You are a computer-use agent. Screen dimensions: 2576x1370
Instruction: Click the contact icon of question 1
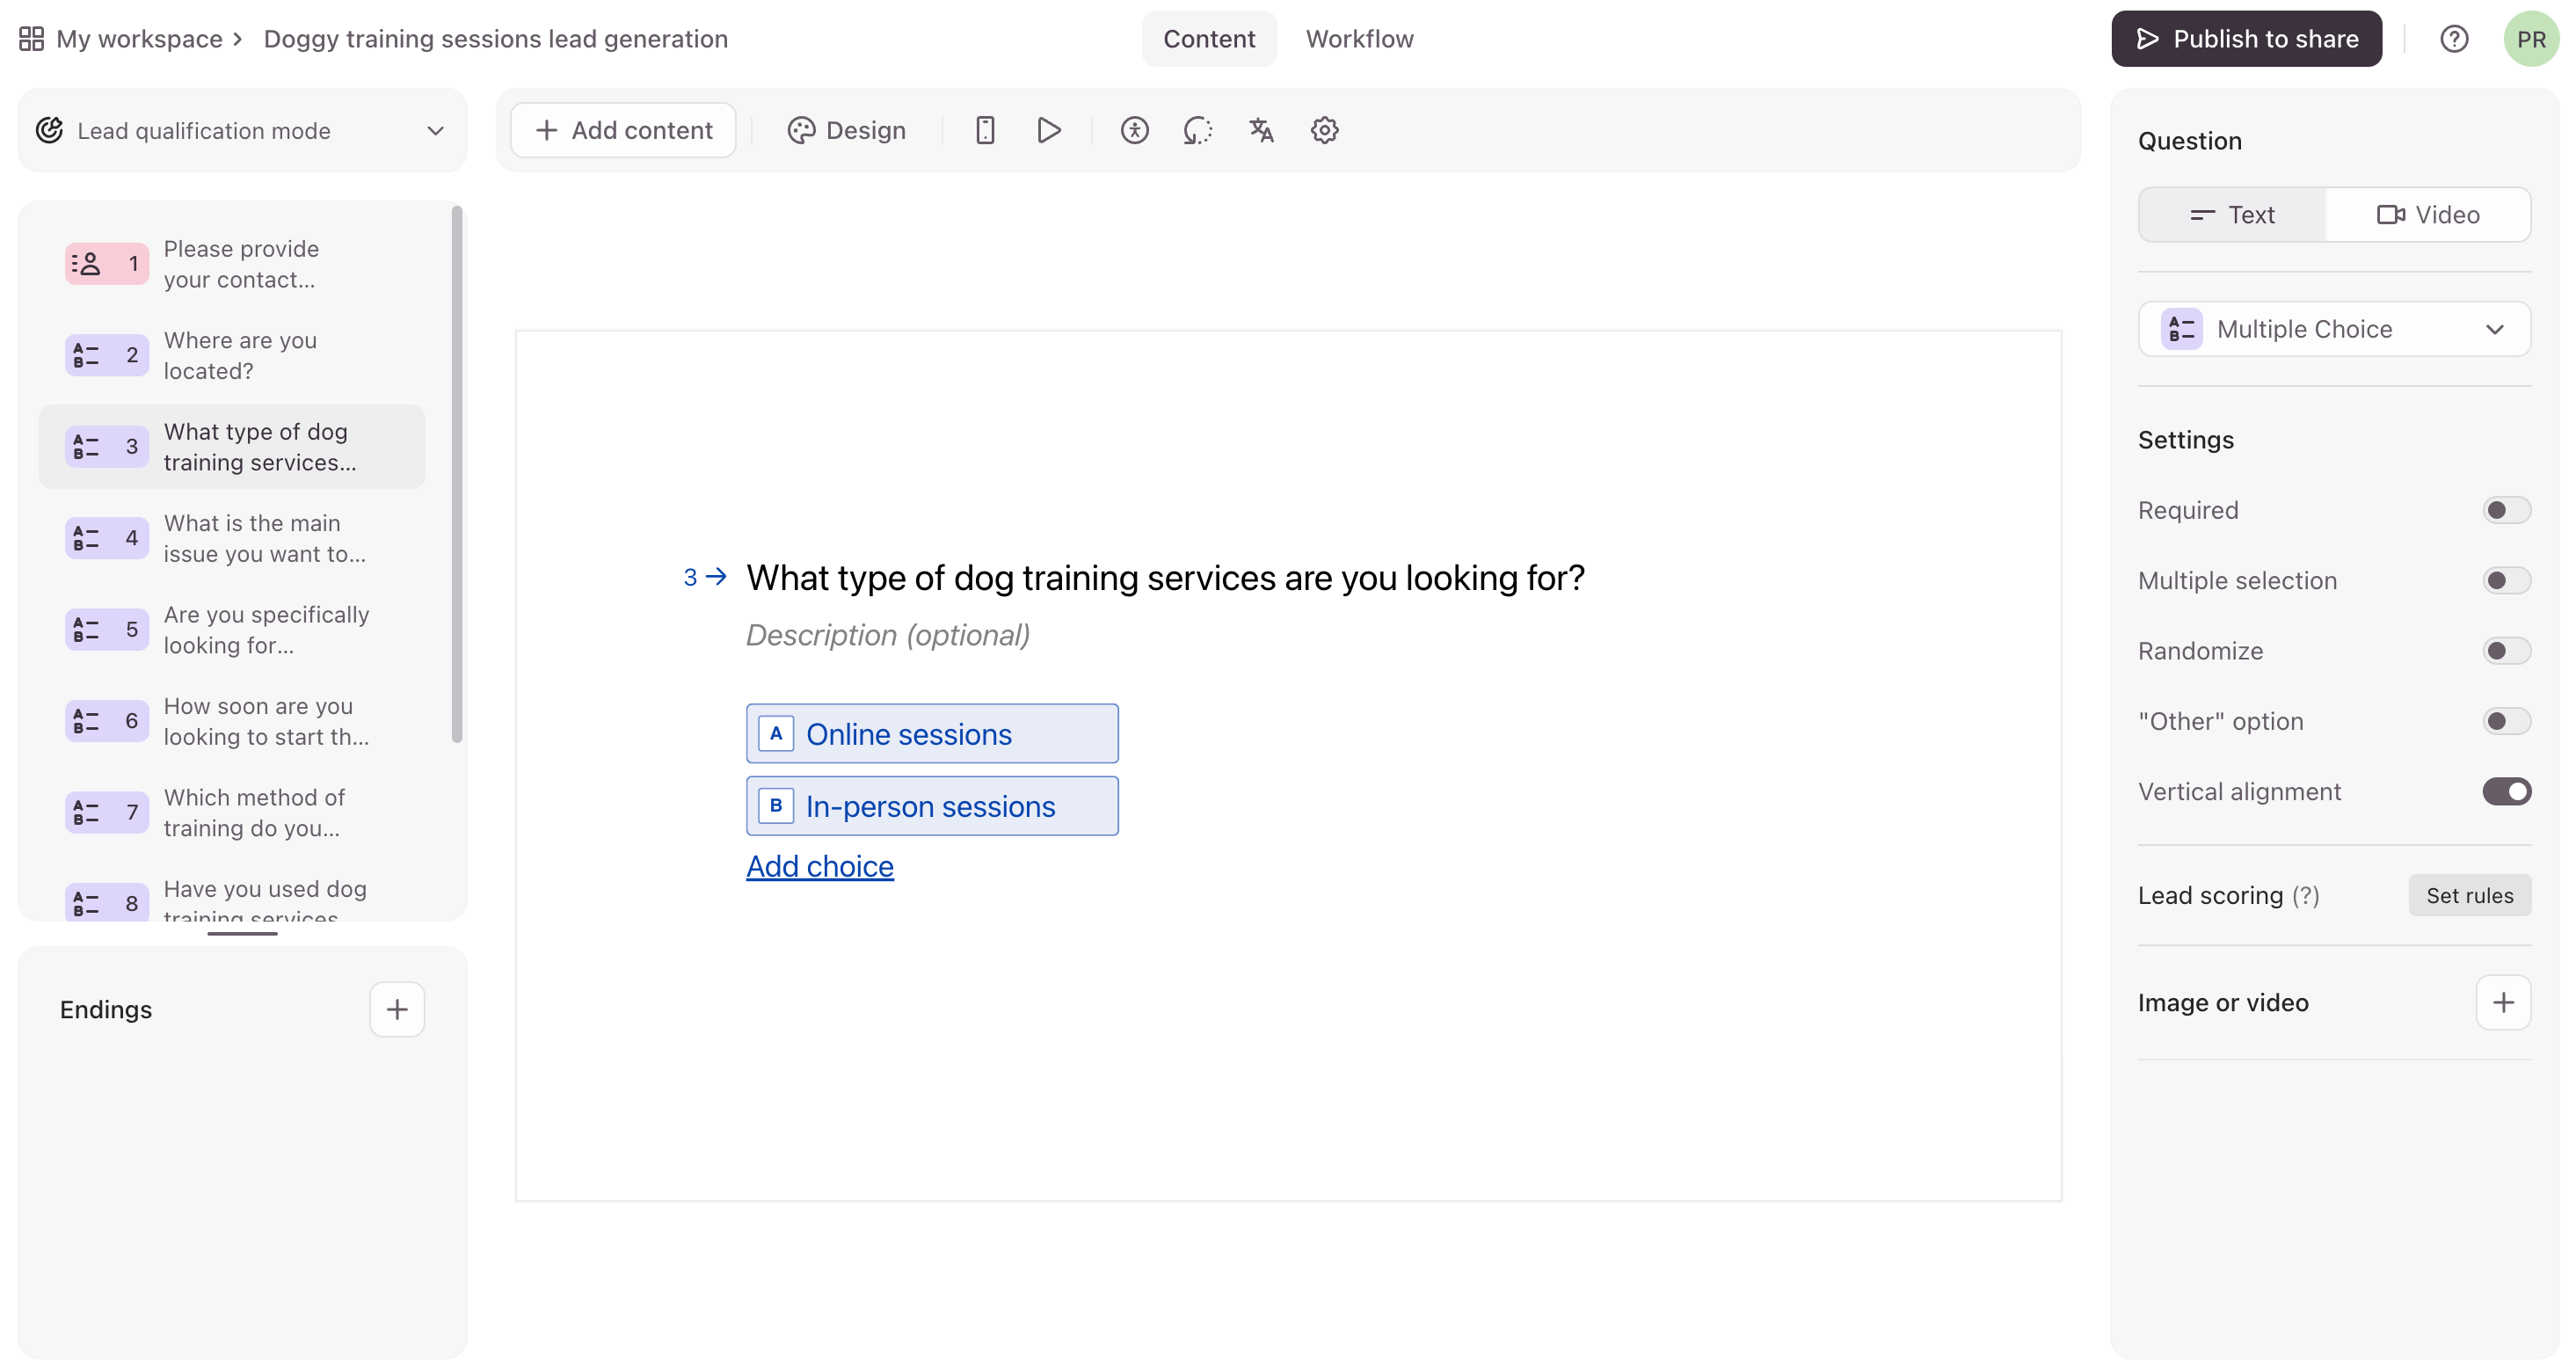87,264
